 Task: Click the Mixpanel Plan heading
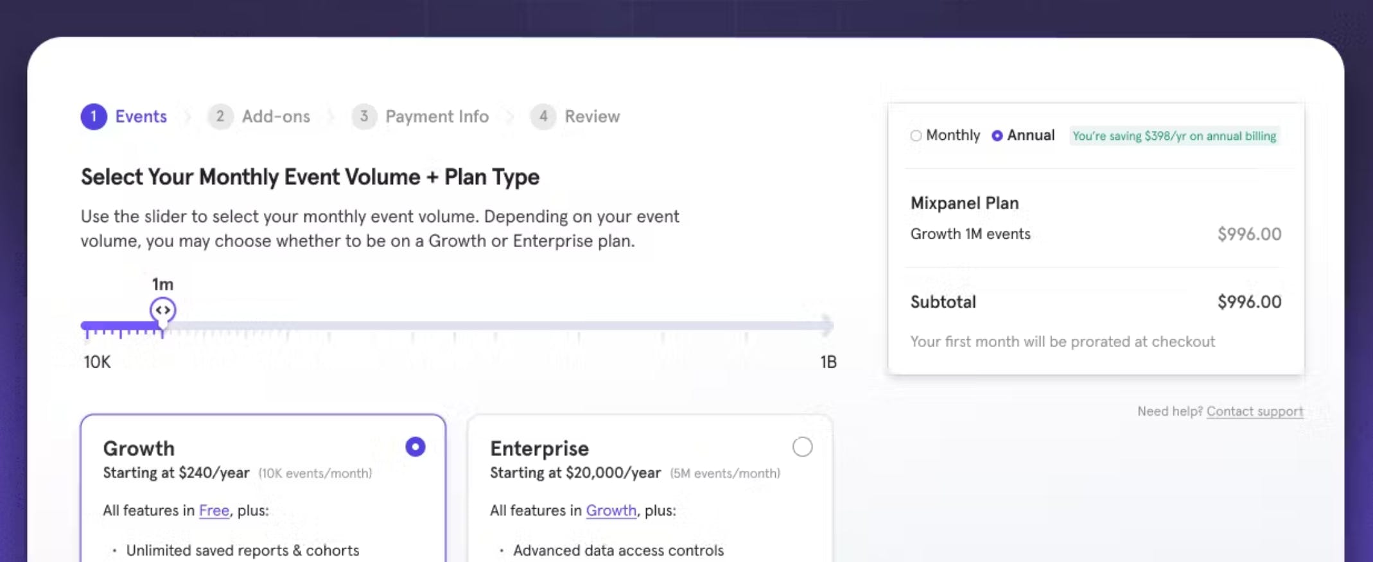point(965,203)
